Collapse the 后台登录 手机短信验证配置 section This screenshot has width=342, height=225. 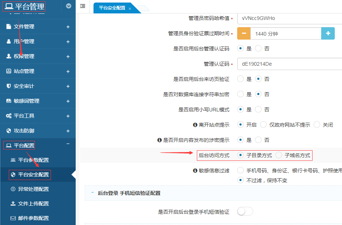(x=93, y=193)
